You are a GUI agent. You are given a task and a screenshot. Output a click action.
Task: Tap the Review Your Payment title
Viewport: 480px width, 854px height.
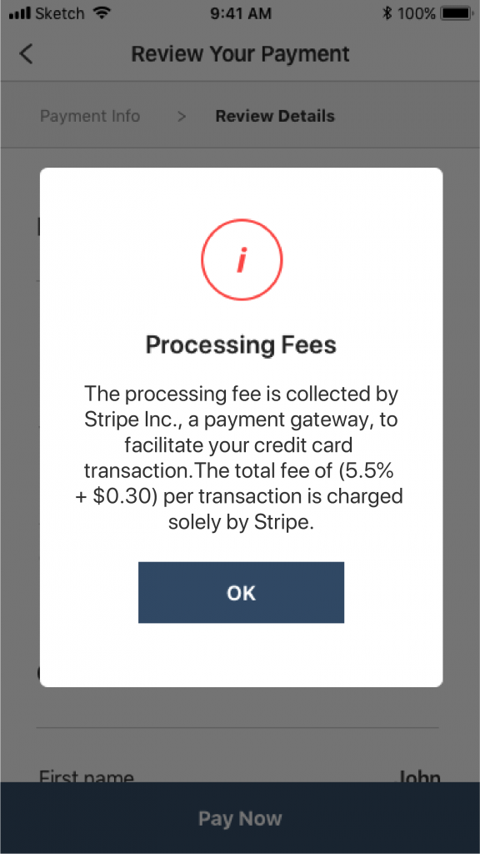(x=241, y=54)
